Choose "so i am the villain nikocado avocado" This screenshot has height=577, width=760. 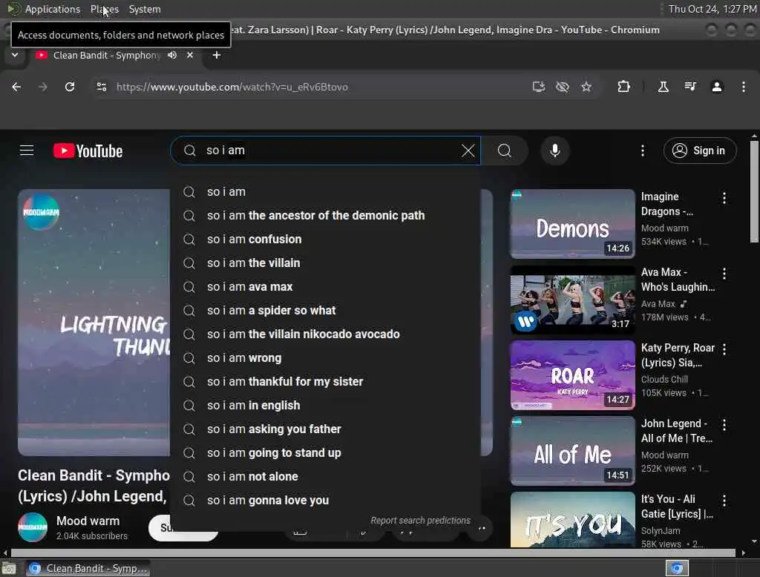[325, 334]
